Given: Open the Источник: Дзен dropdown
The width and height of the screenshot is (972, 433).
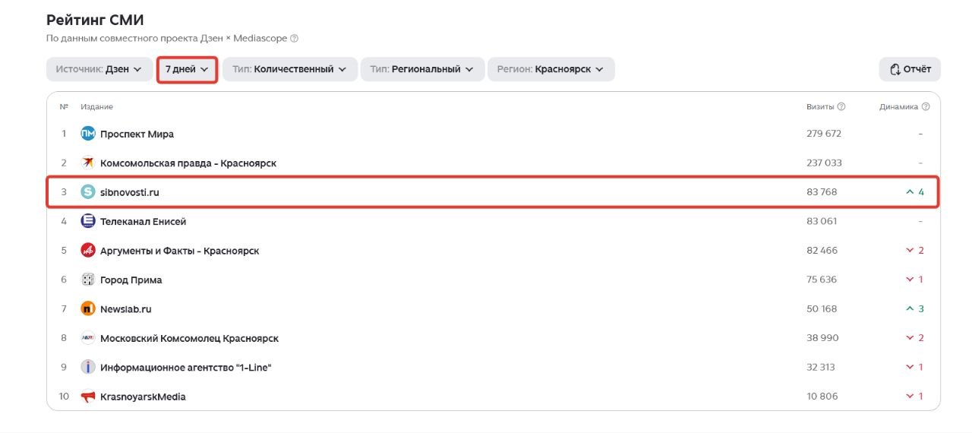Looking at the screenshot, I should (x=99, y=69).
